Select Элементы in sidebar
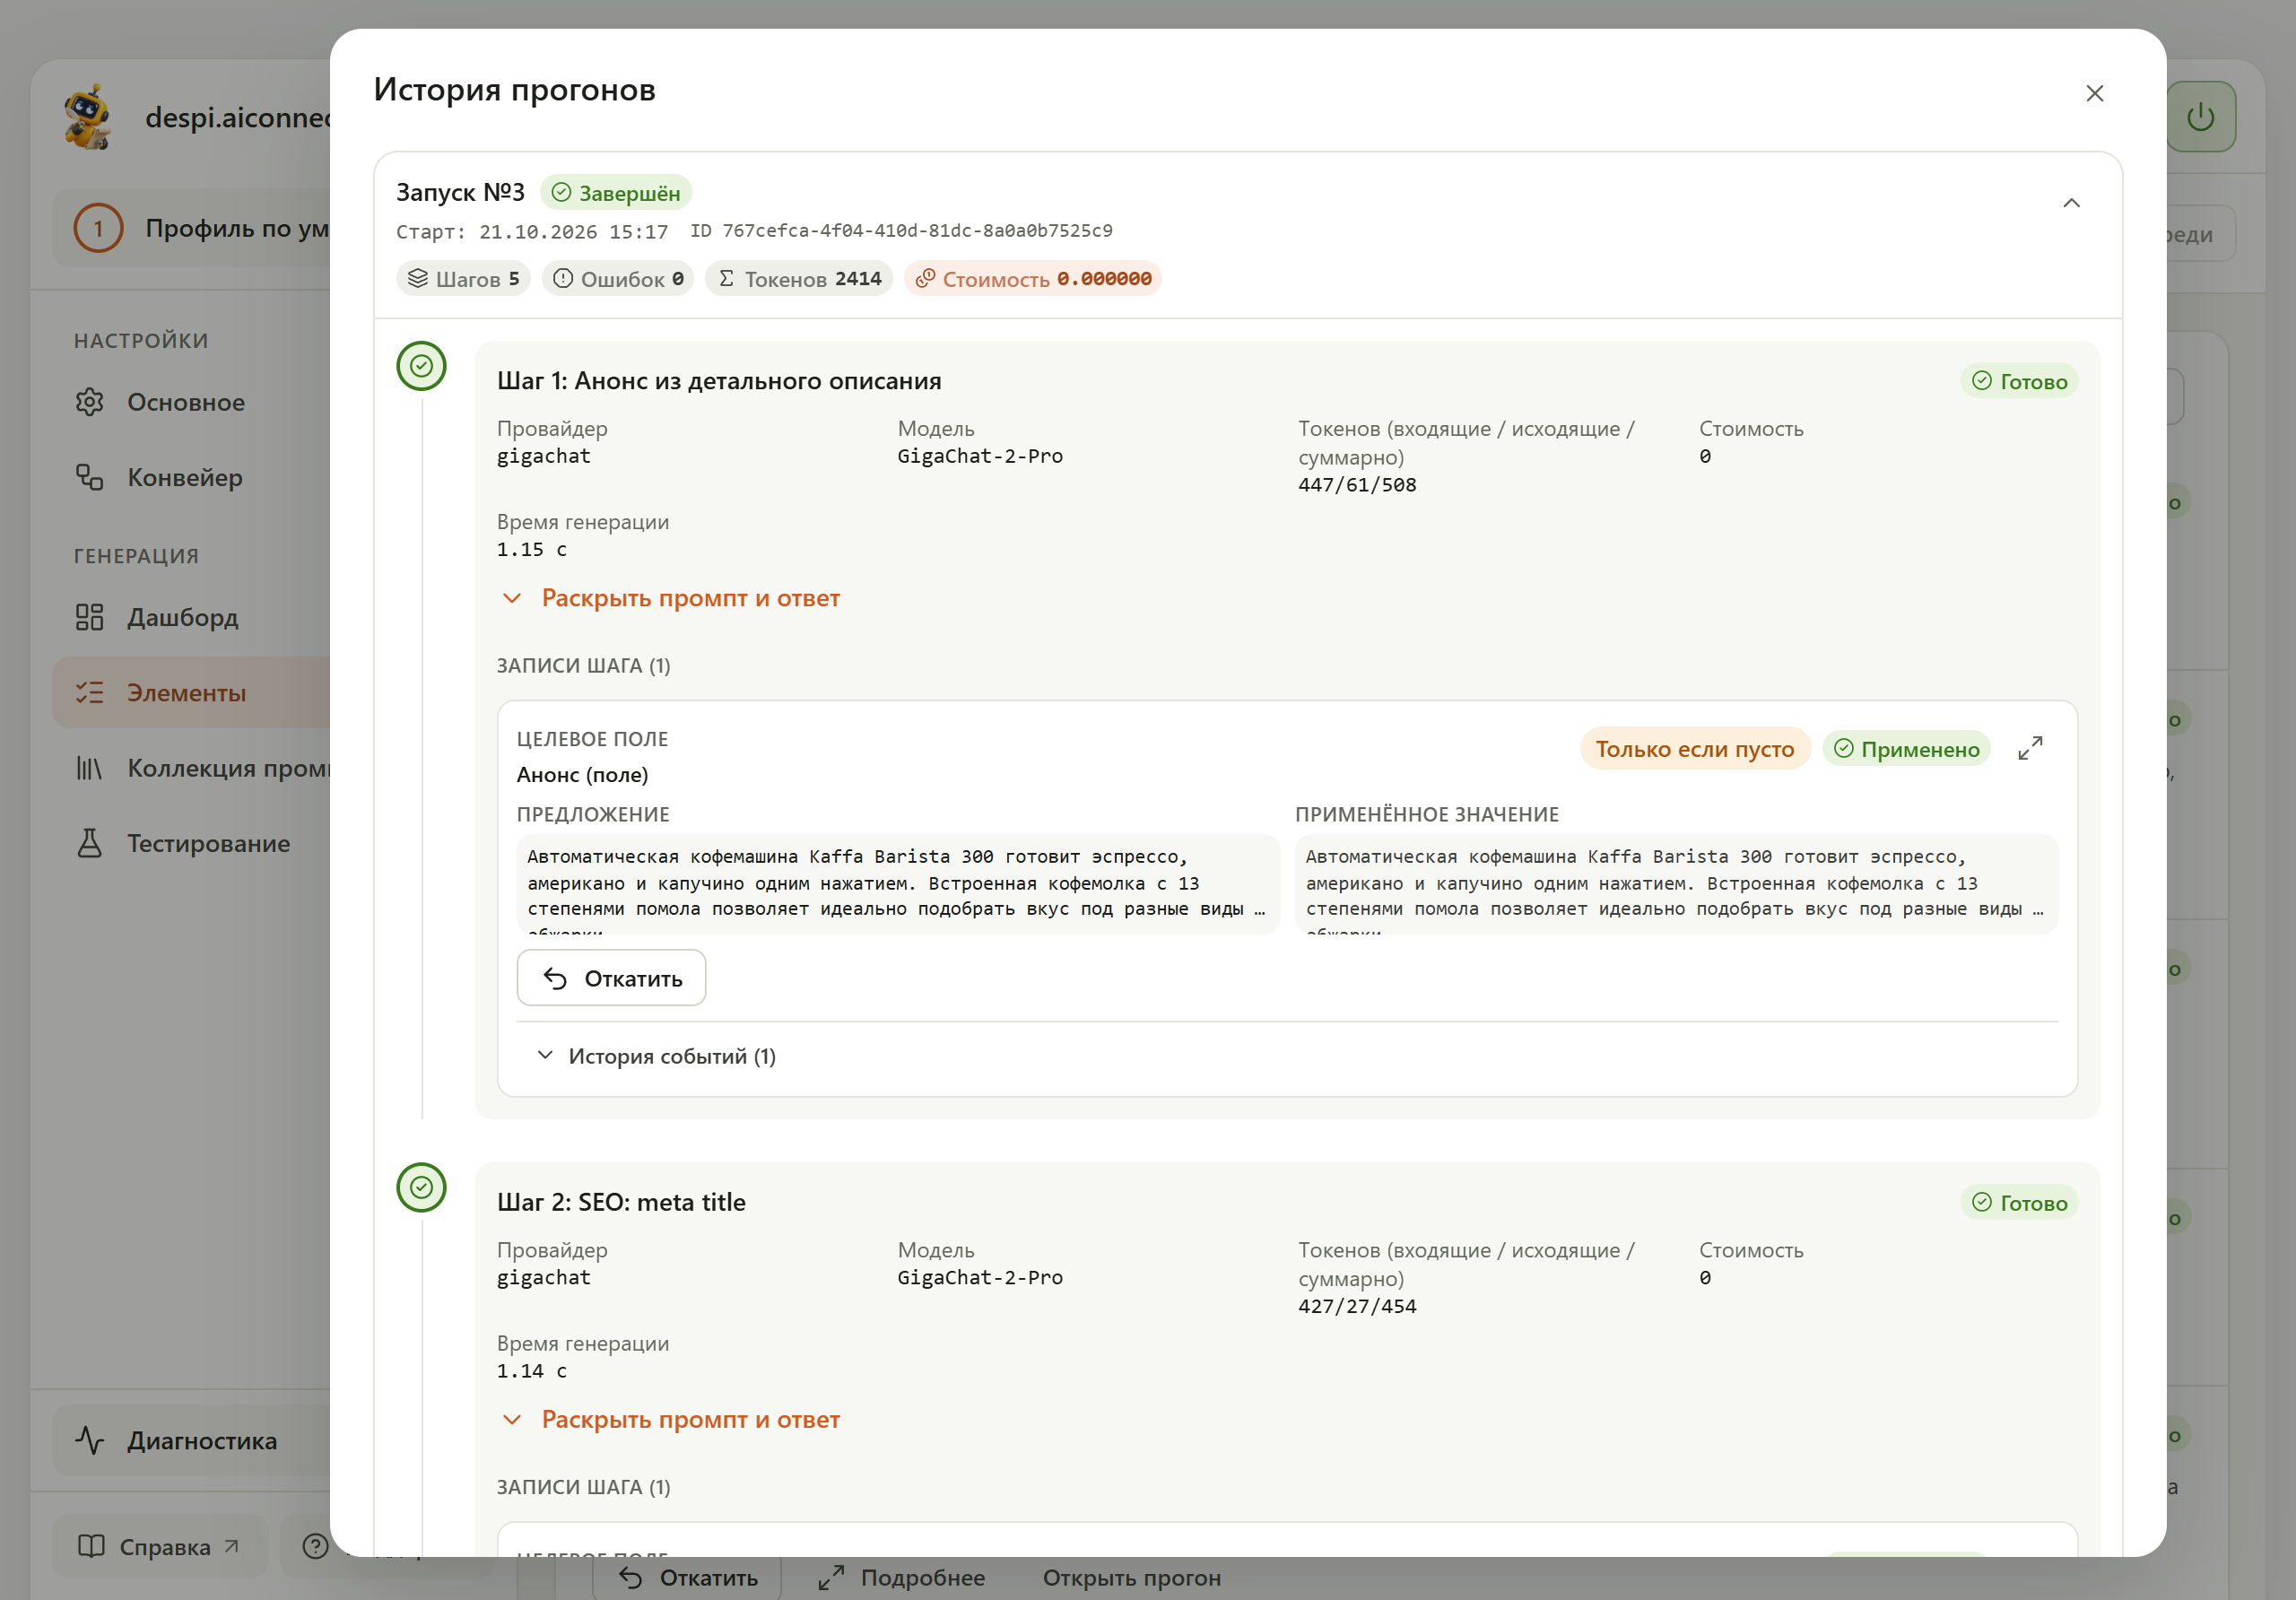 coord(191,692)
